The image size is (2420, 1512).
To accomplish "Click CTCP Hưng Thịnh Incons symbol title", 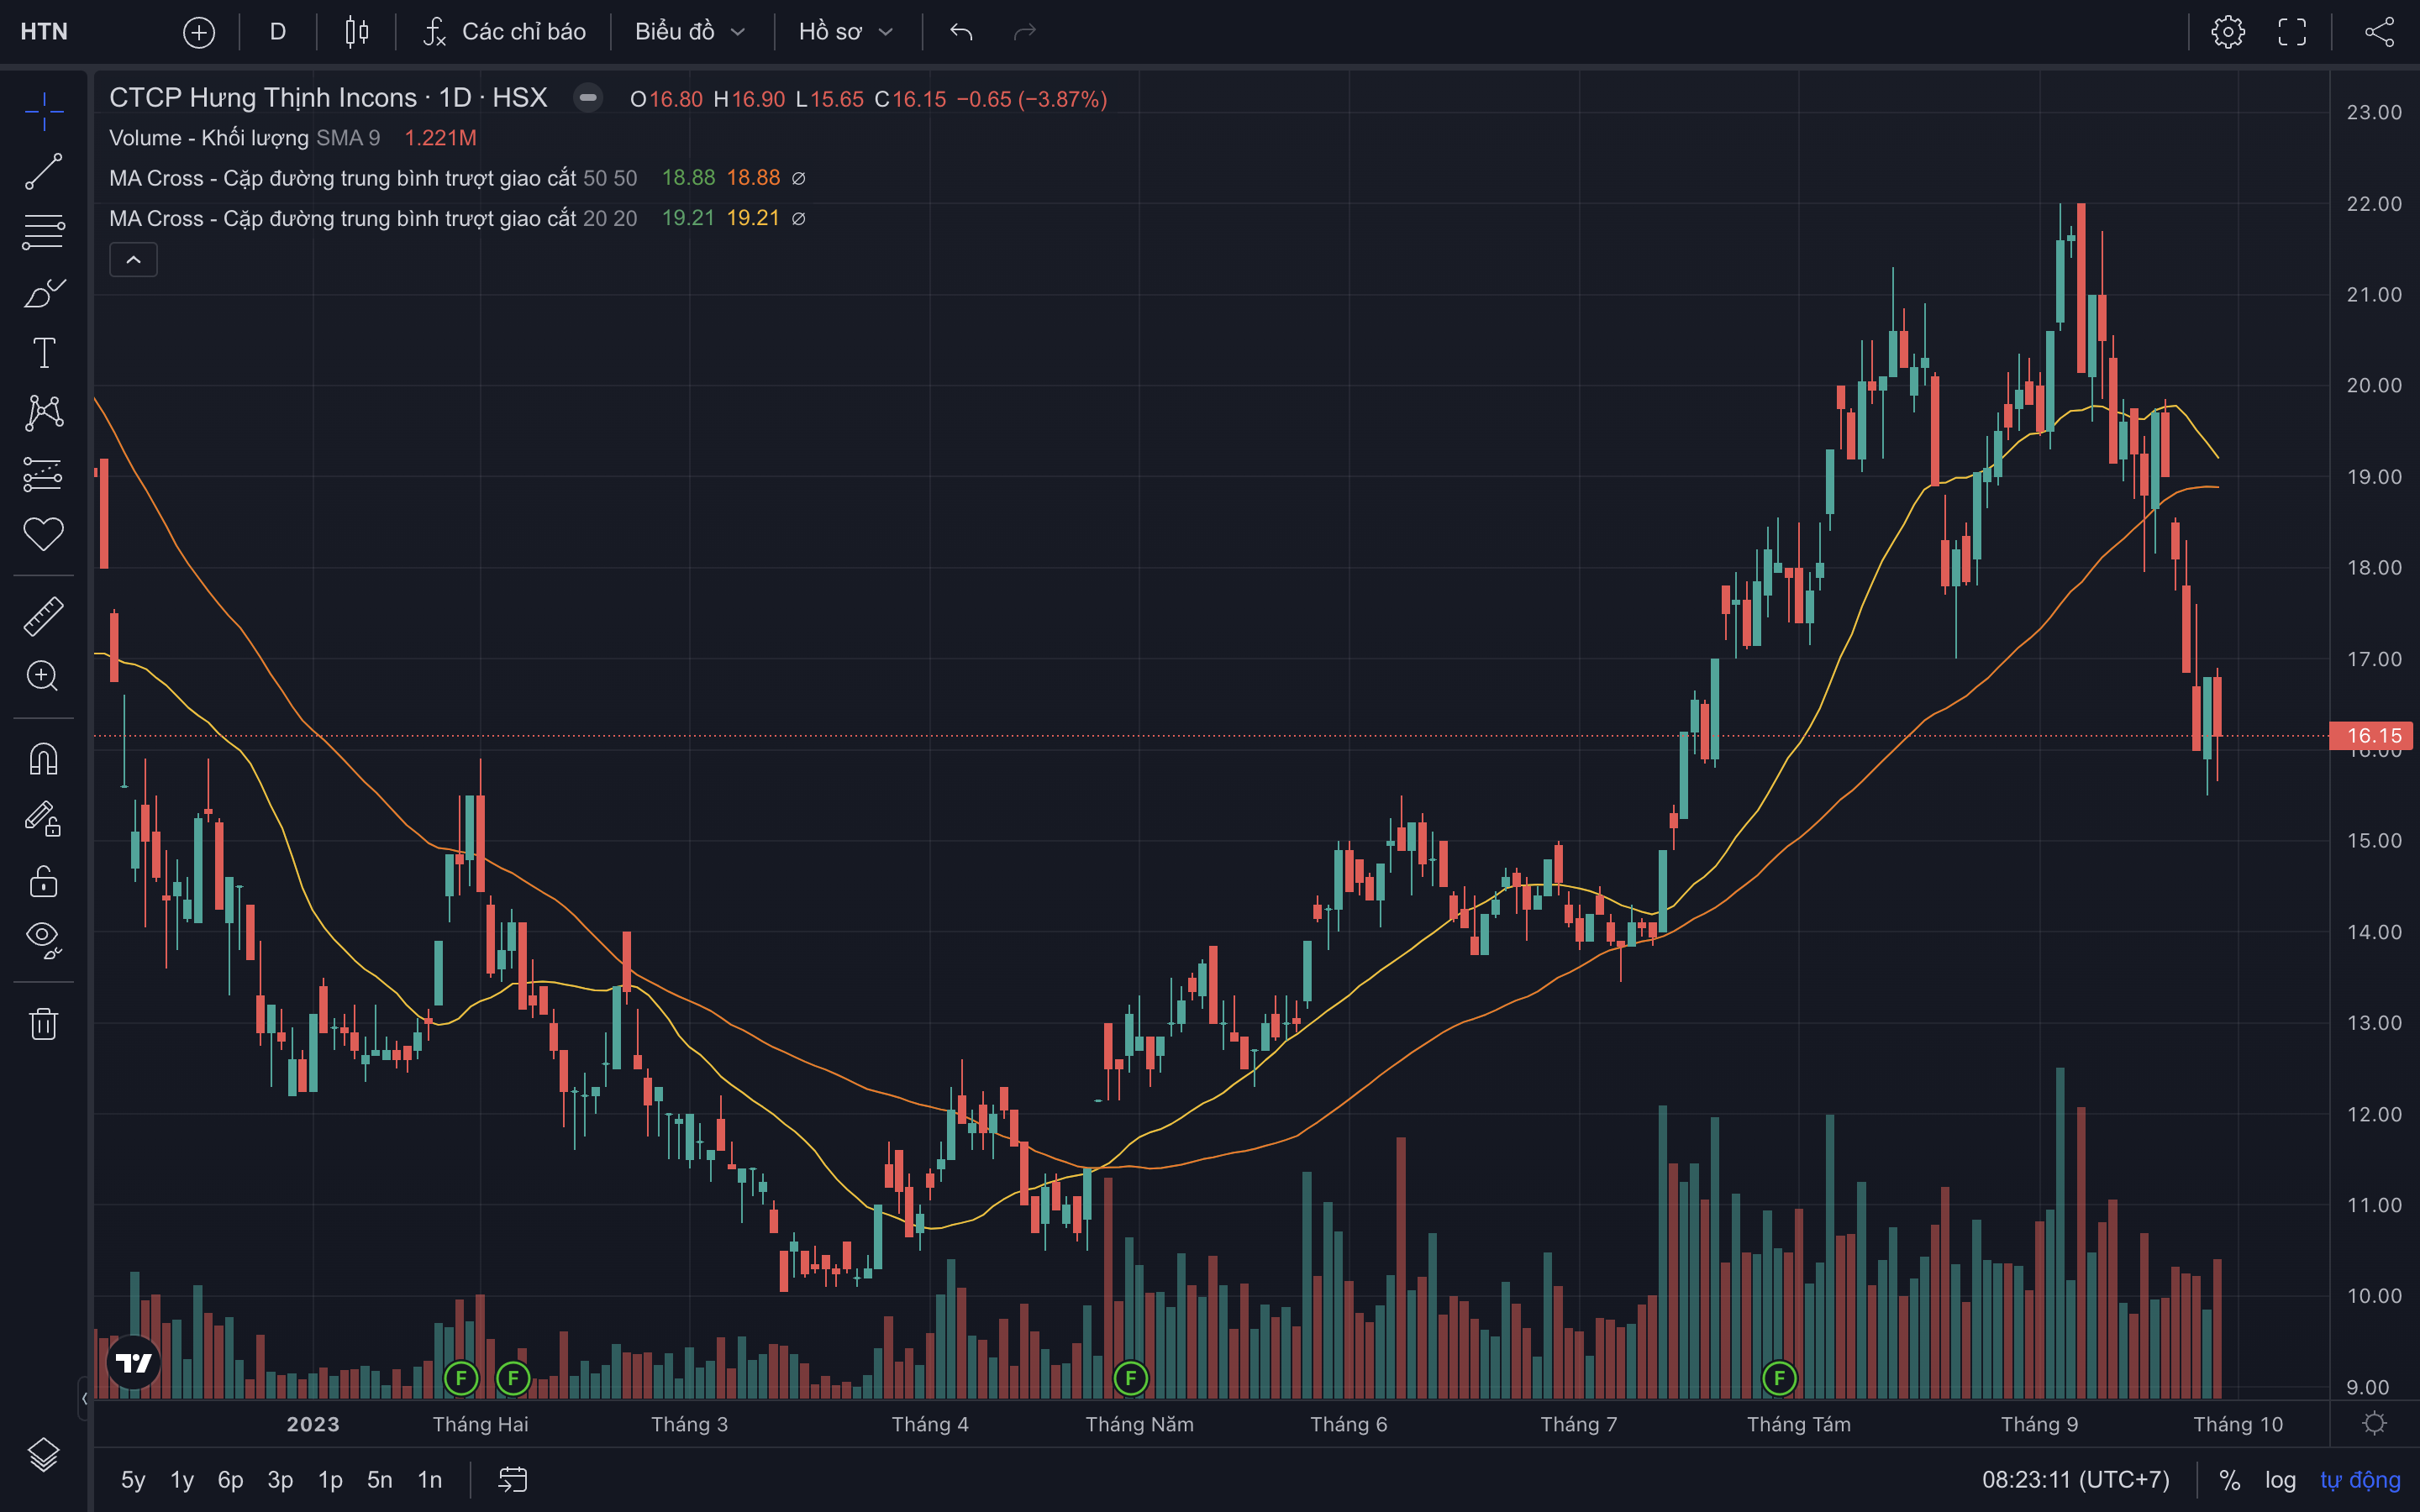I will pos(262,98).
